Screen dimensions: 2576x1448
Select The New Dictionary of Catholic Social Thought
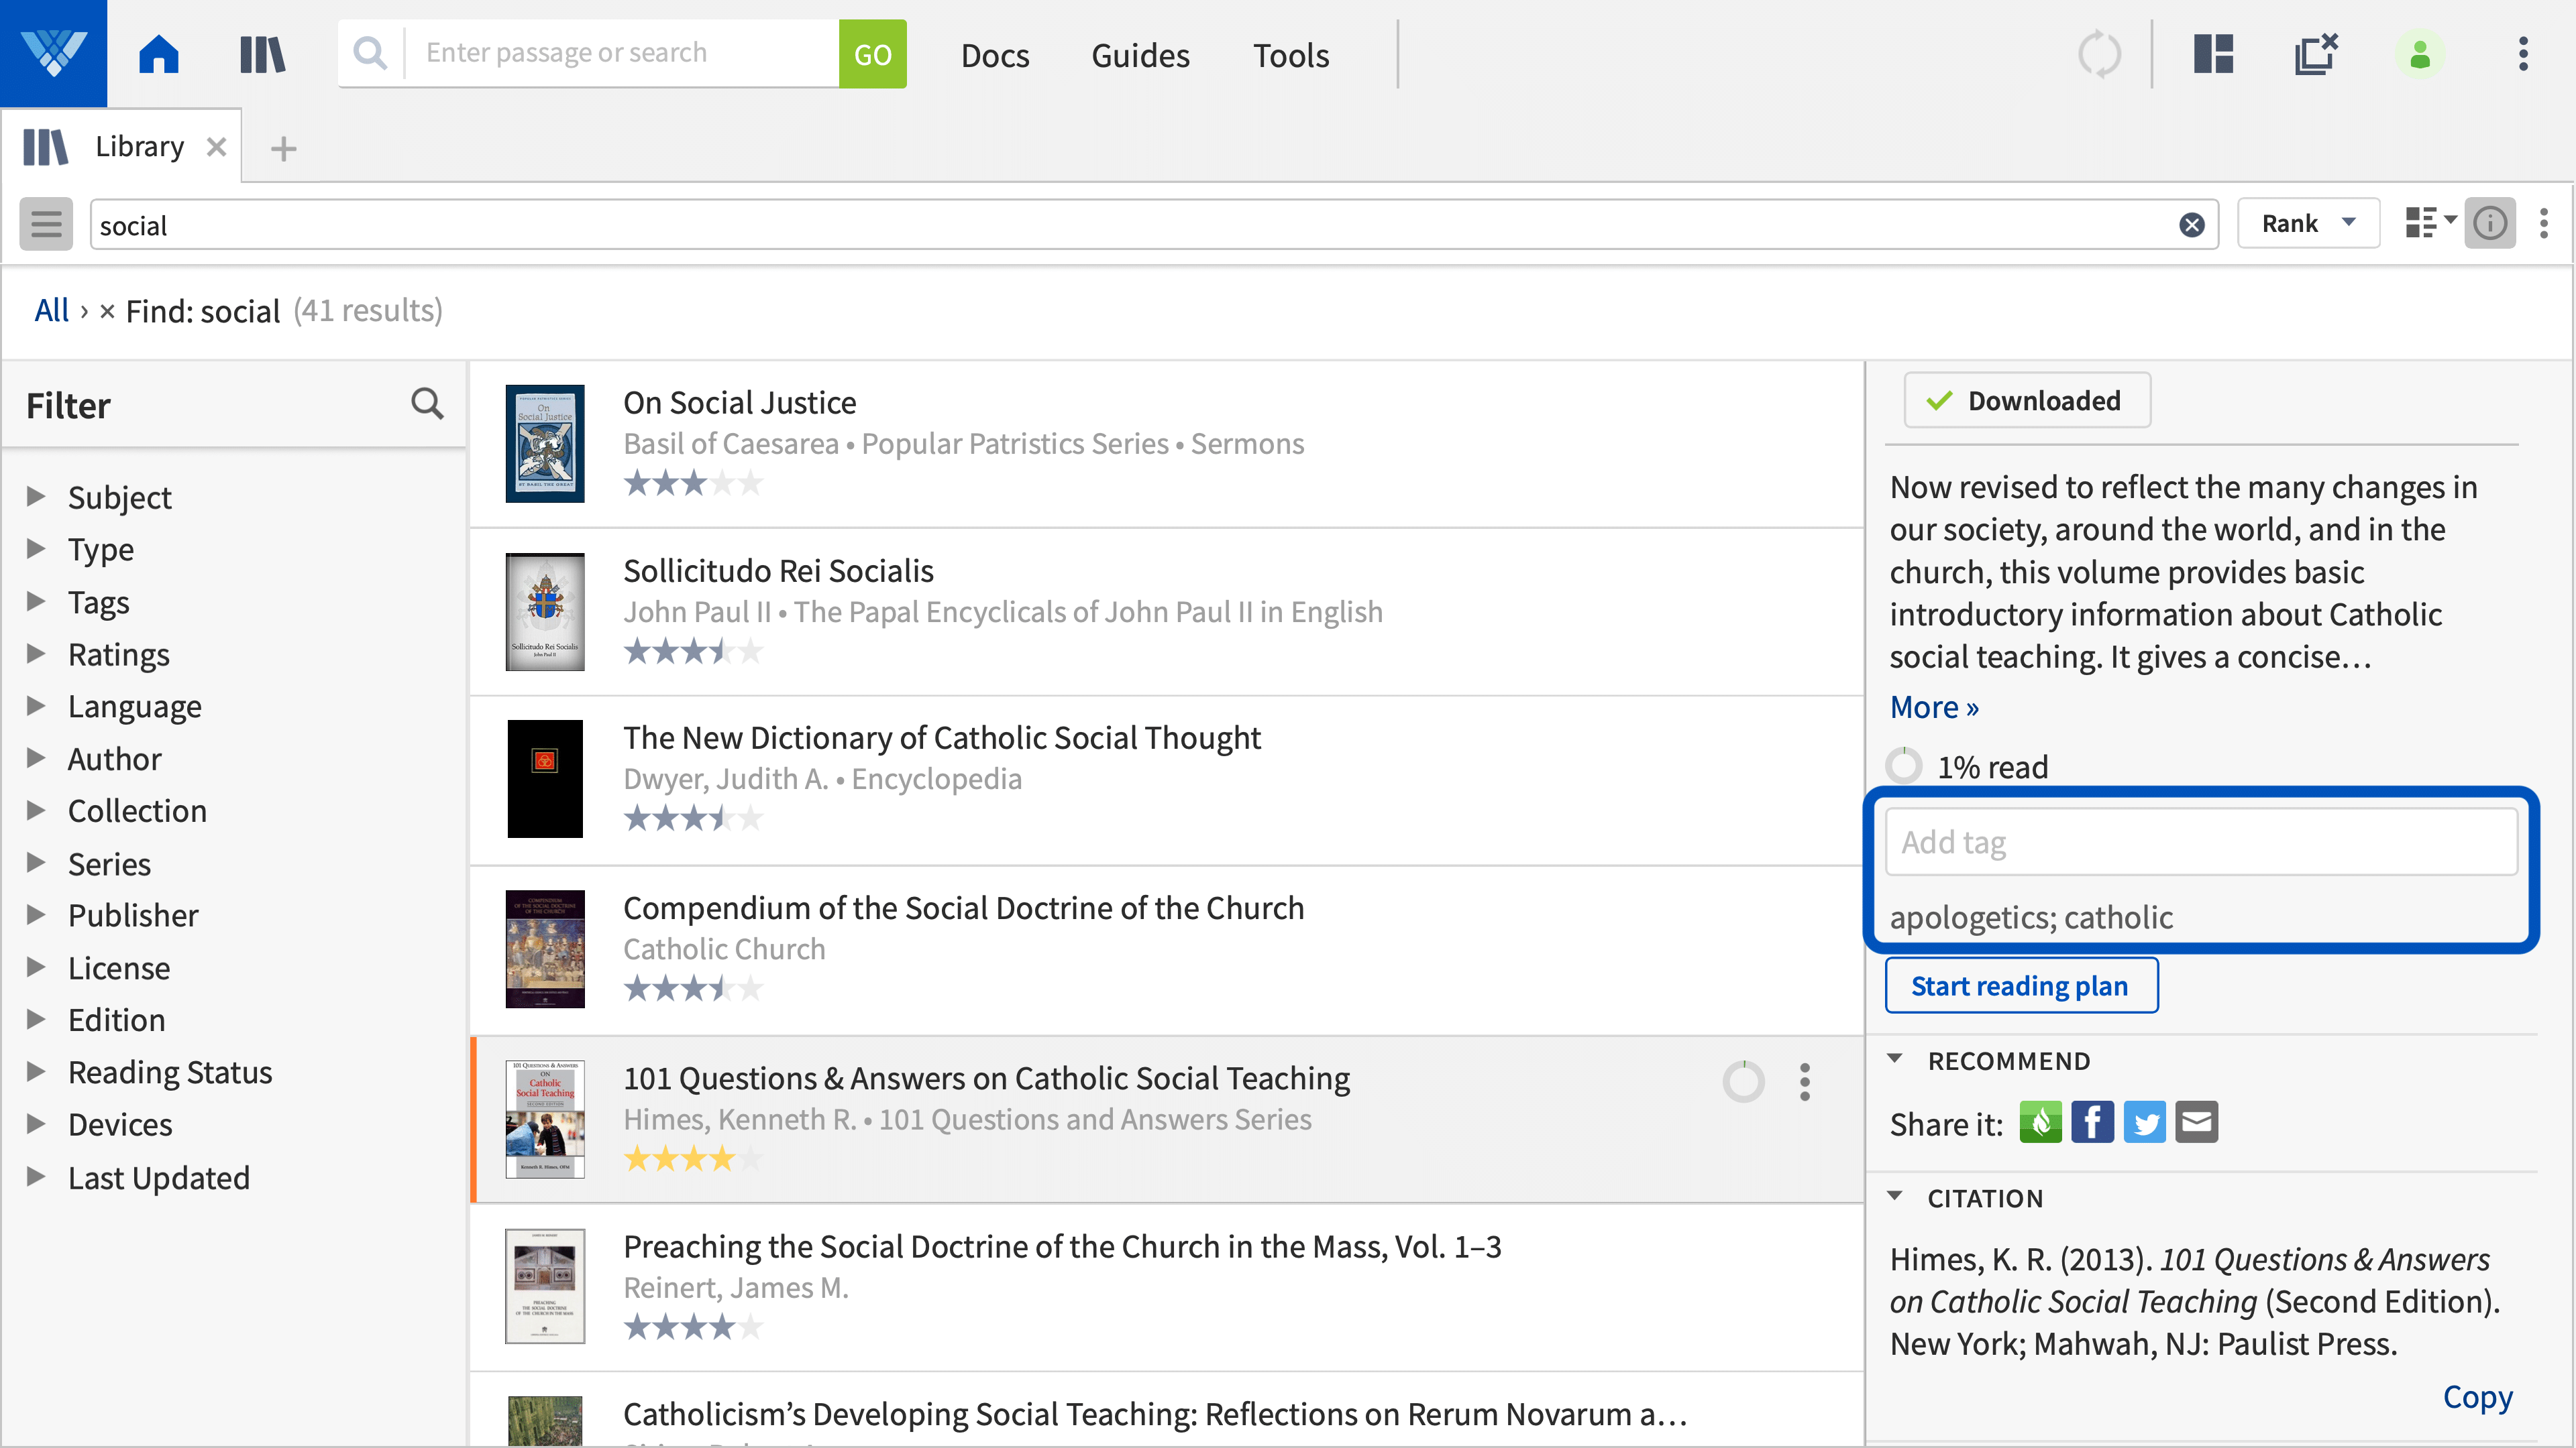pyautogui.click(x=942, y=739)
